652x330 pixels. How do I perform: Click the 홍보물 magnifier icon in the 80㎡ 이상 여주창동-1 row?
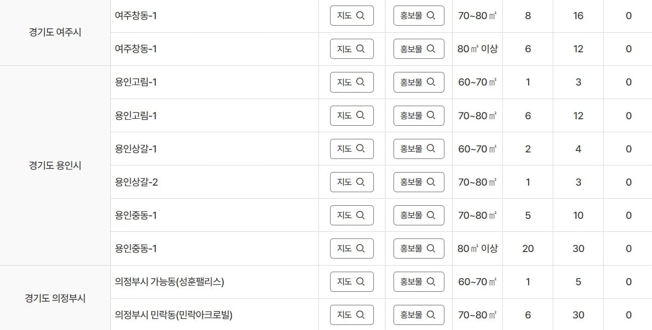431,49
